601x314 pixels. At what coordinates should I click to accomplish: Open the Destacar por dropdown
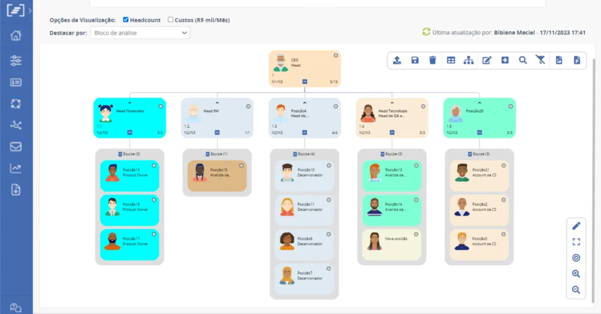[140, 33]
